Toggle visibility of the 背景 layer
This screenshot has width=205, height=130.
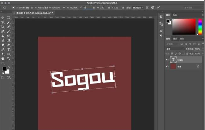click(x=167, y=67)
